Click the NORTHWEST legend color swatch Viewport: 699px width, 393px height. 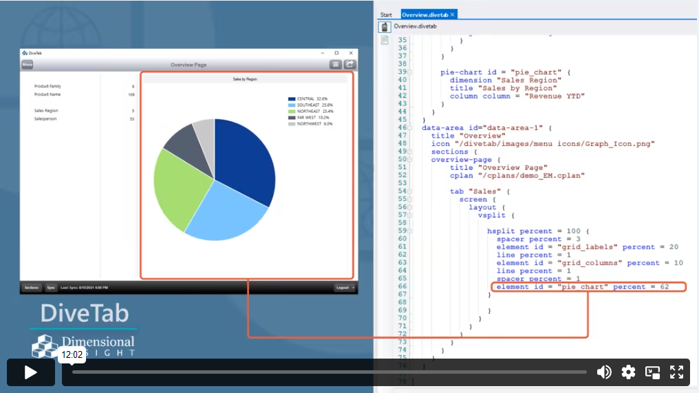point(292,124)
